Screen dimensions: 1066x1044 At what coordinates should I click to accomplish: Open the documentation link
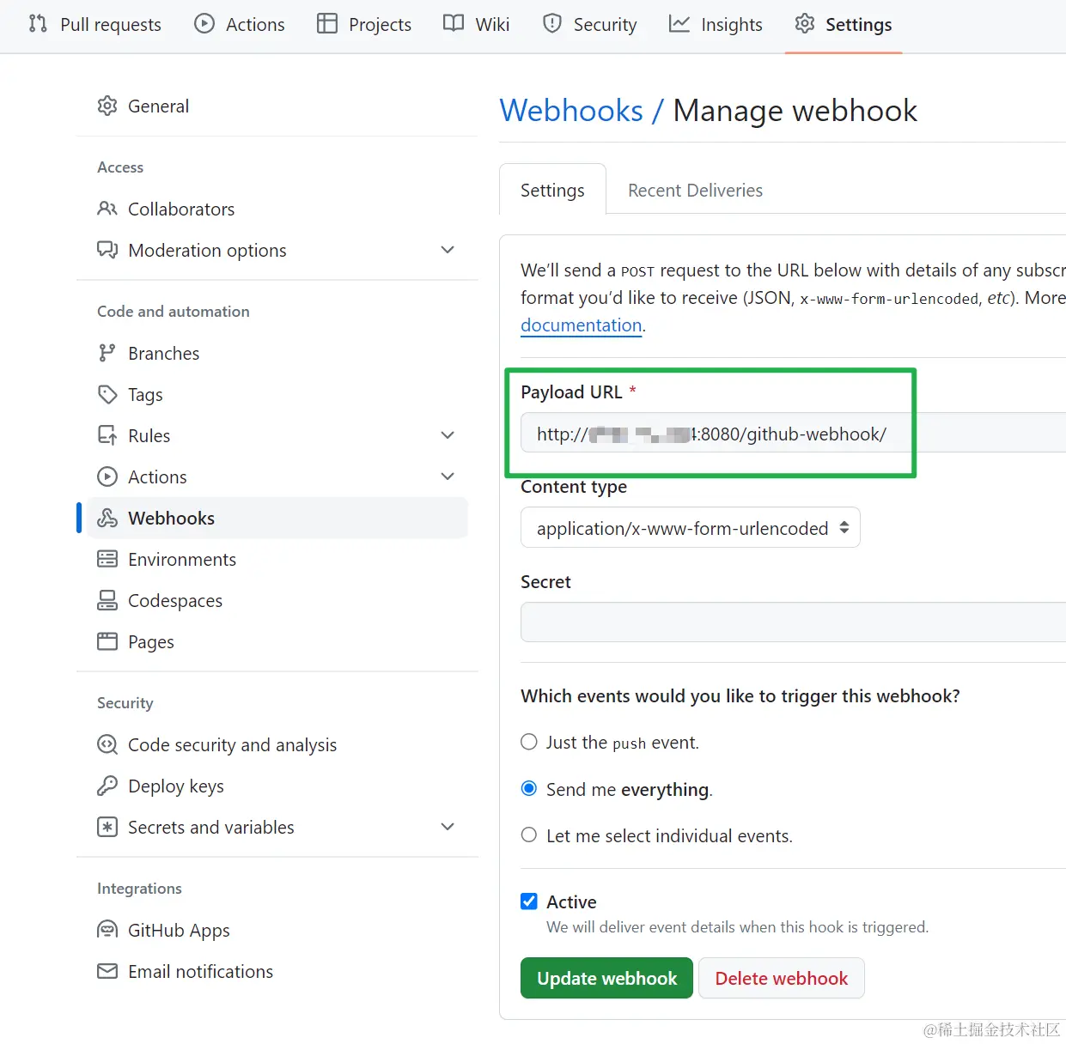(x=582, y=325)
